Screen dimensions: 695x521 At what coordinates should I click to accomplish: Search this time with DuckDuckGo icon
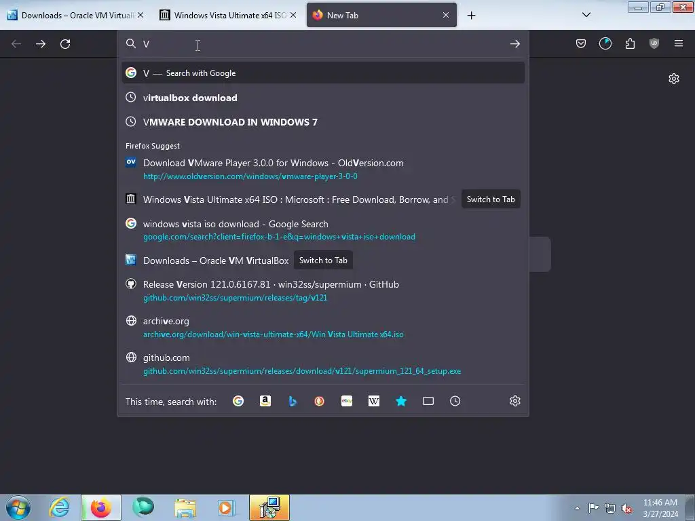point(319,401)
